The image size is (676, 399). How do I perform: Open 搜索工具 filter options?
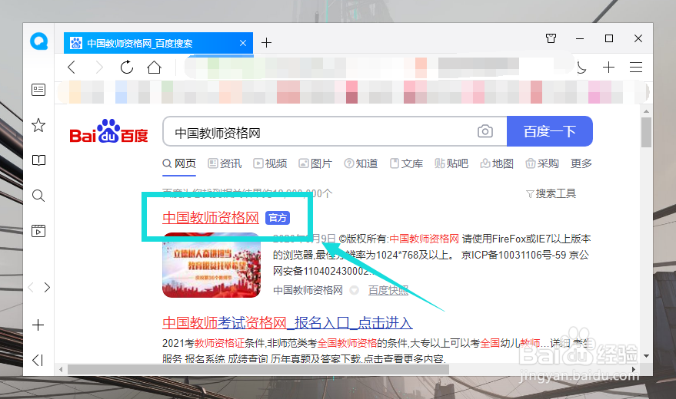pos(551,193)
